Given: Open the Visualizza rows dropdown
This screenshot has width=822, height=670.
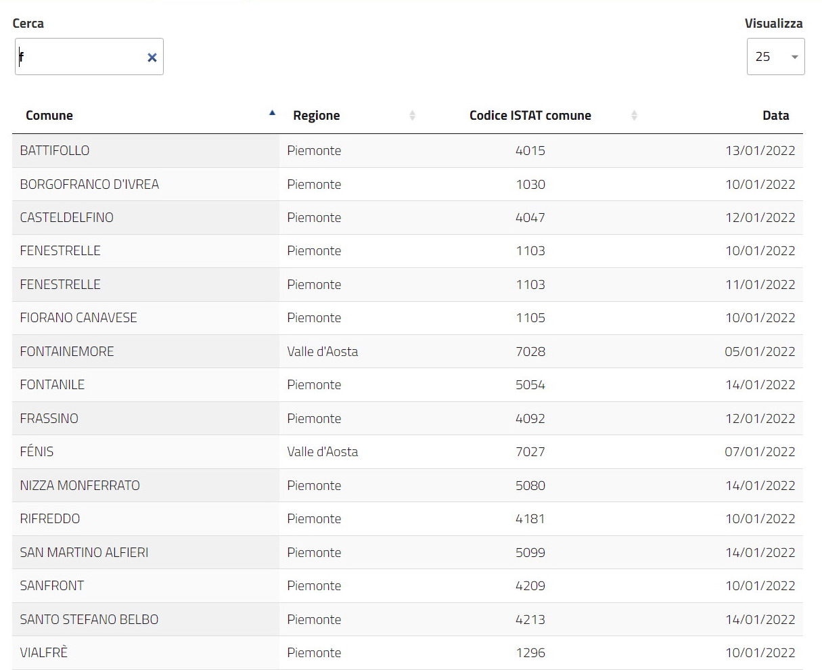Looking at the screenshot, I should coord(775,57).
